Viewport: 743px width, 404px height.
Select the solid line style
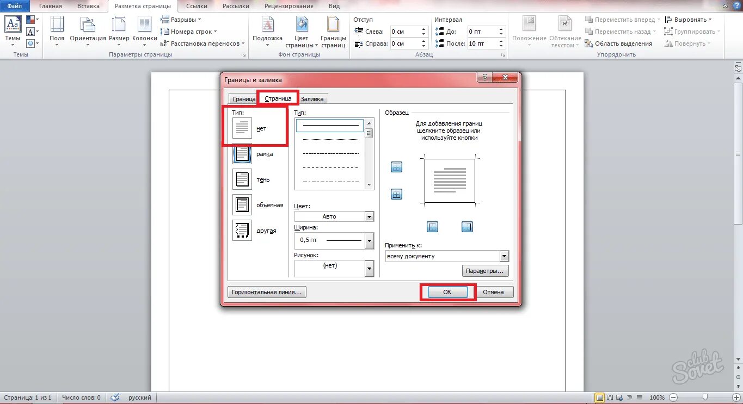click(x=330, y=126)
